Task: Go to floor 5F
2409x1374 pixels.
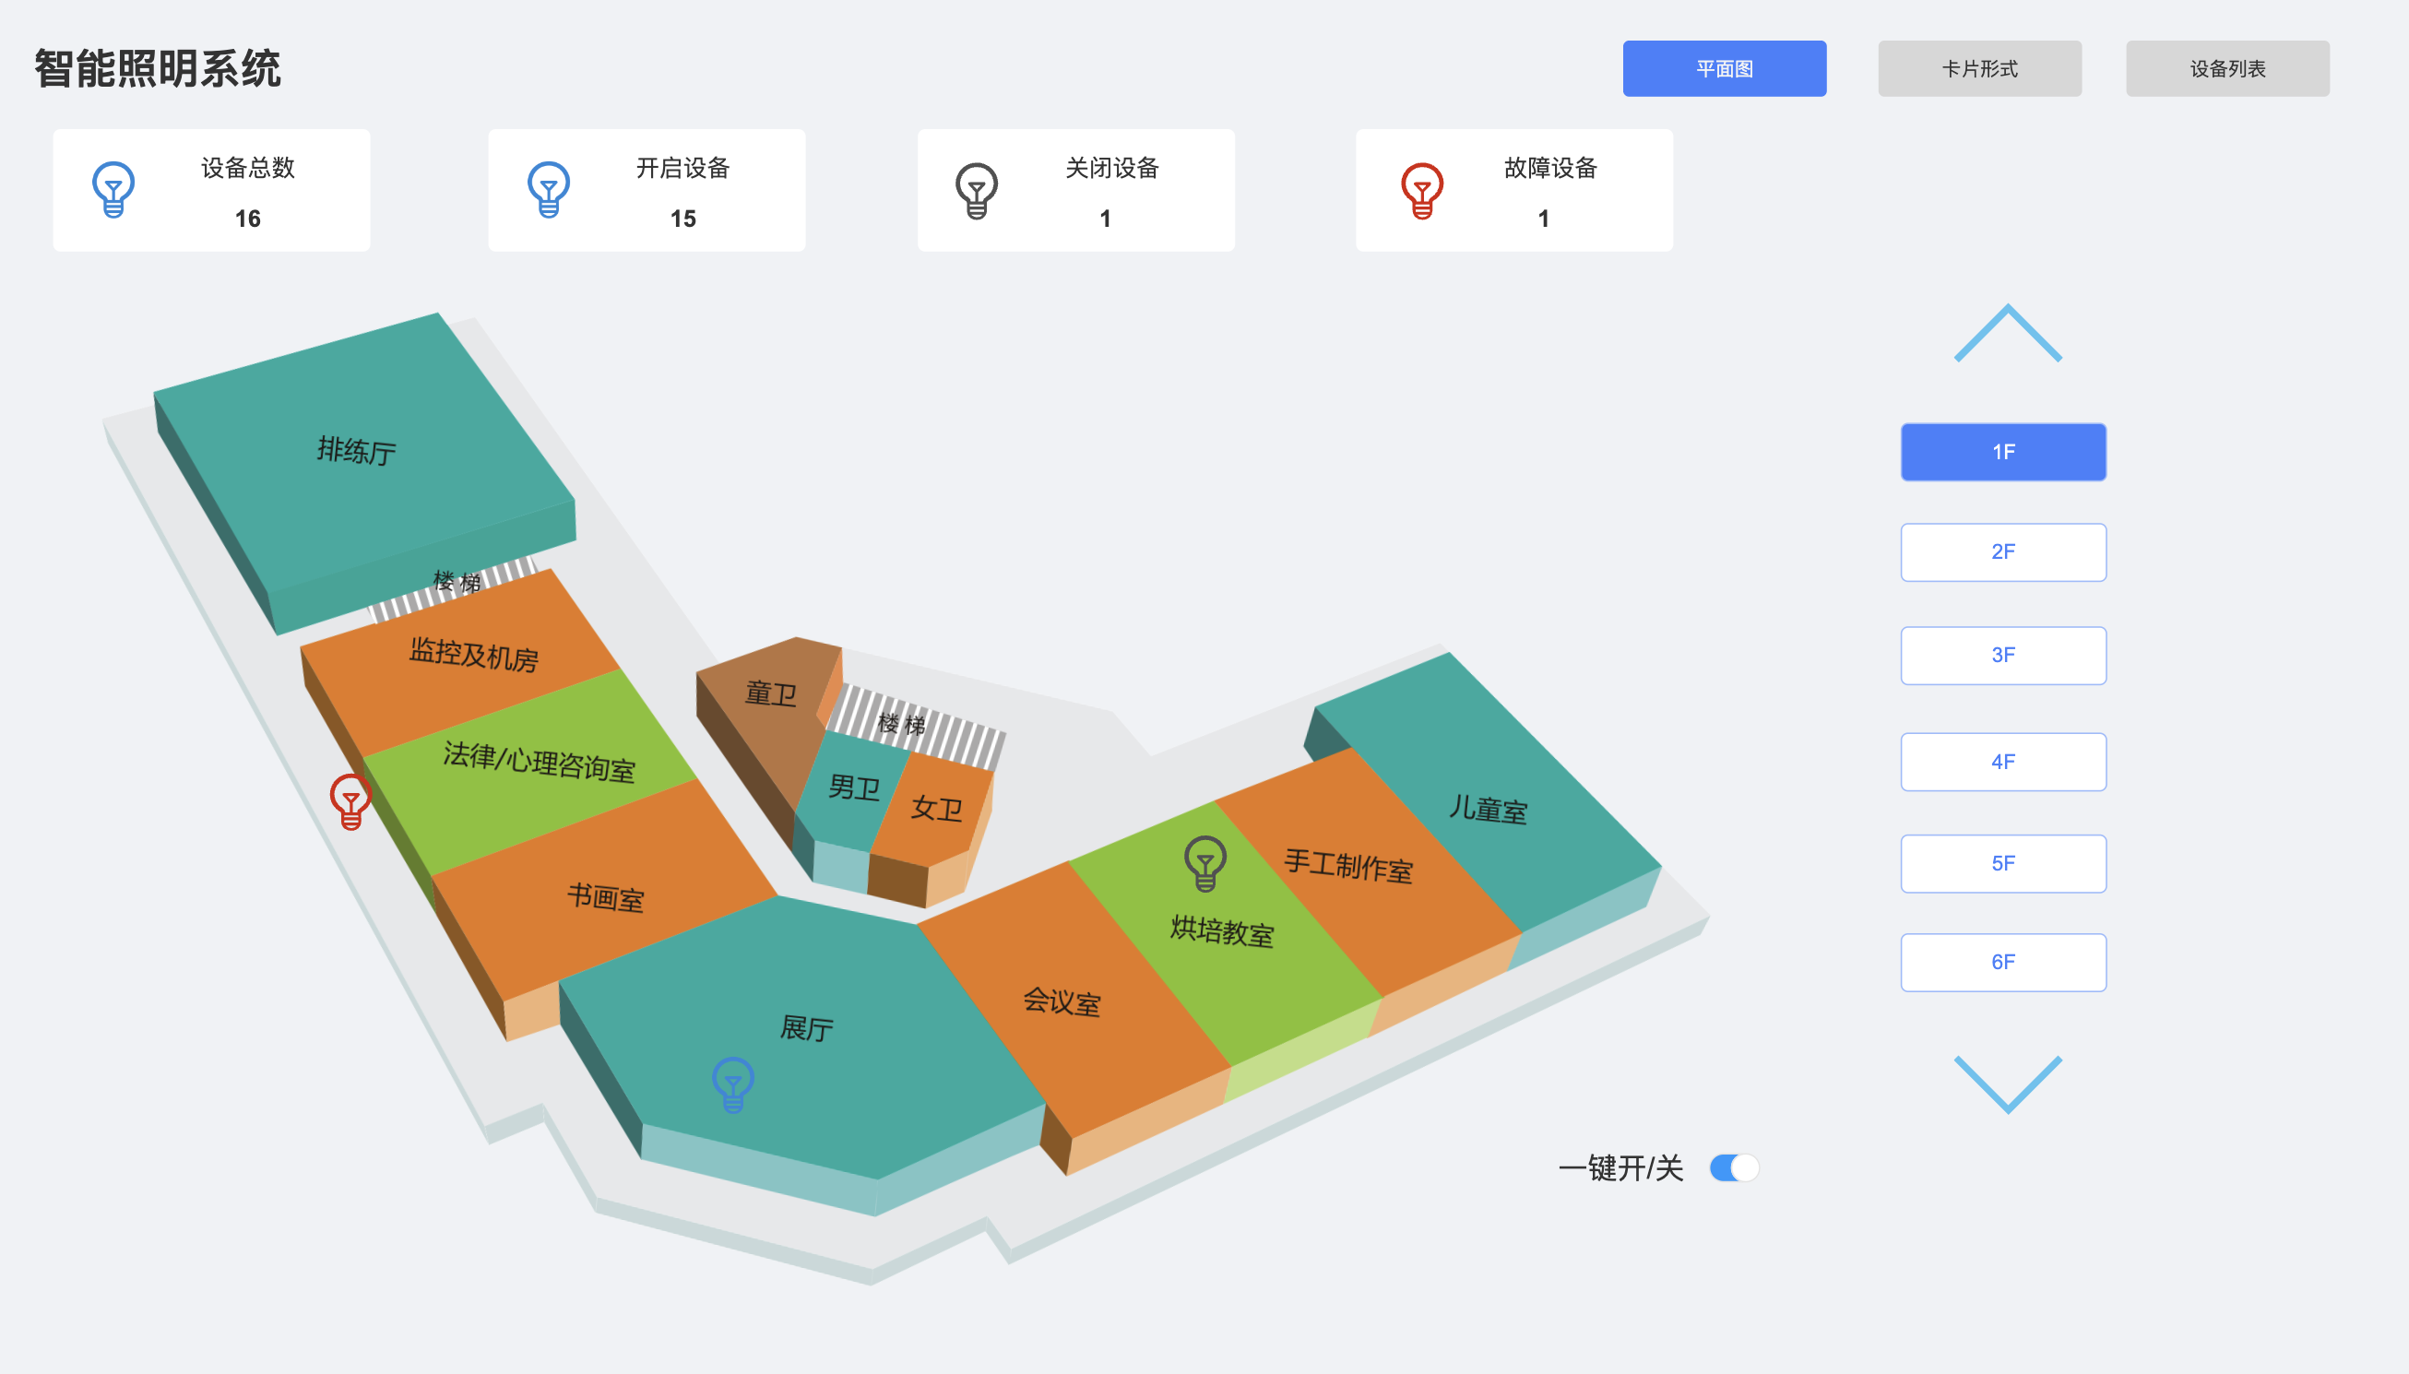Action: [2002, 863]
